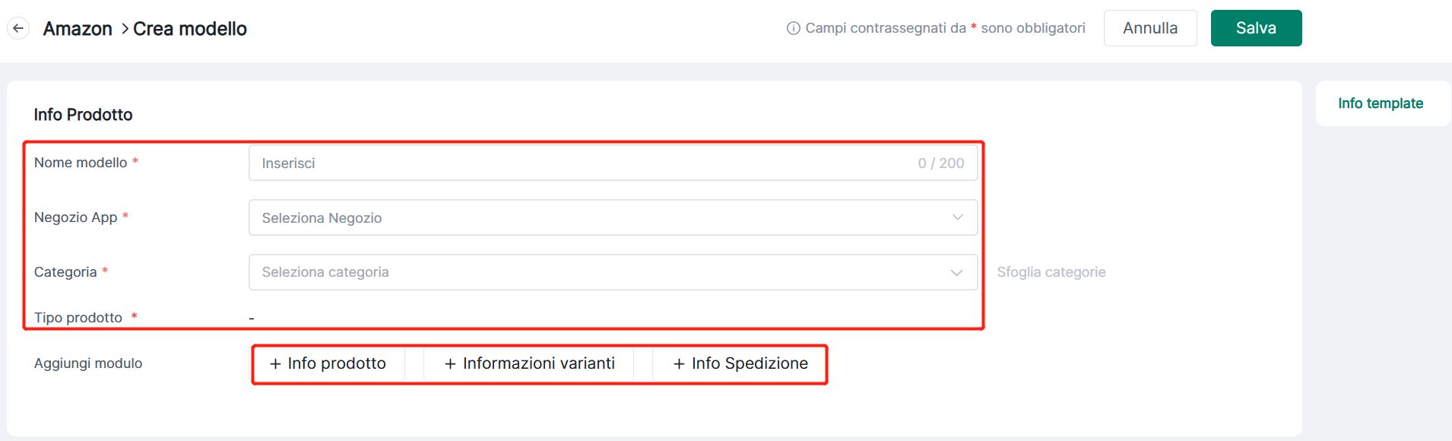Screen dimensions: 1452x441
Task: Open the Sfoglia categorie link
Action: (x=1051, y=272)
